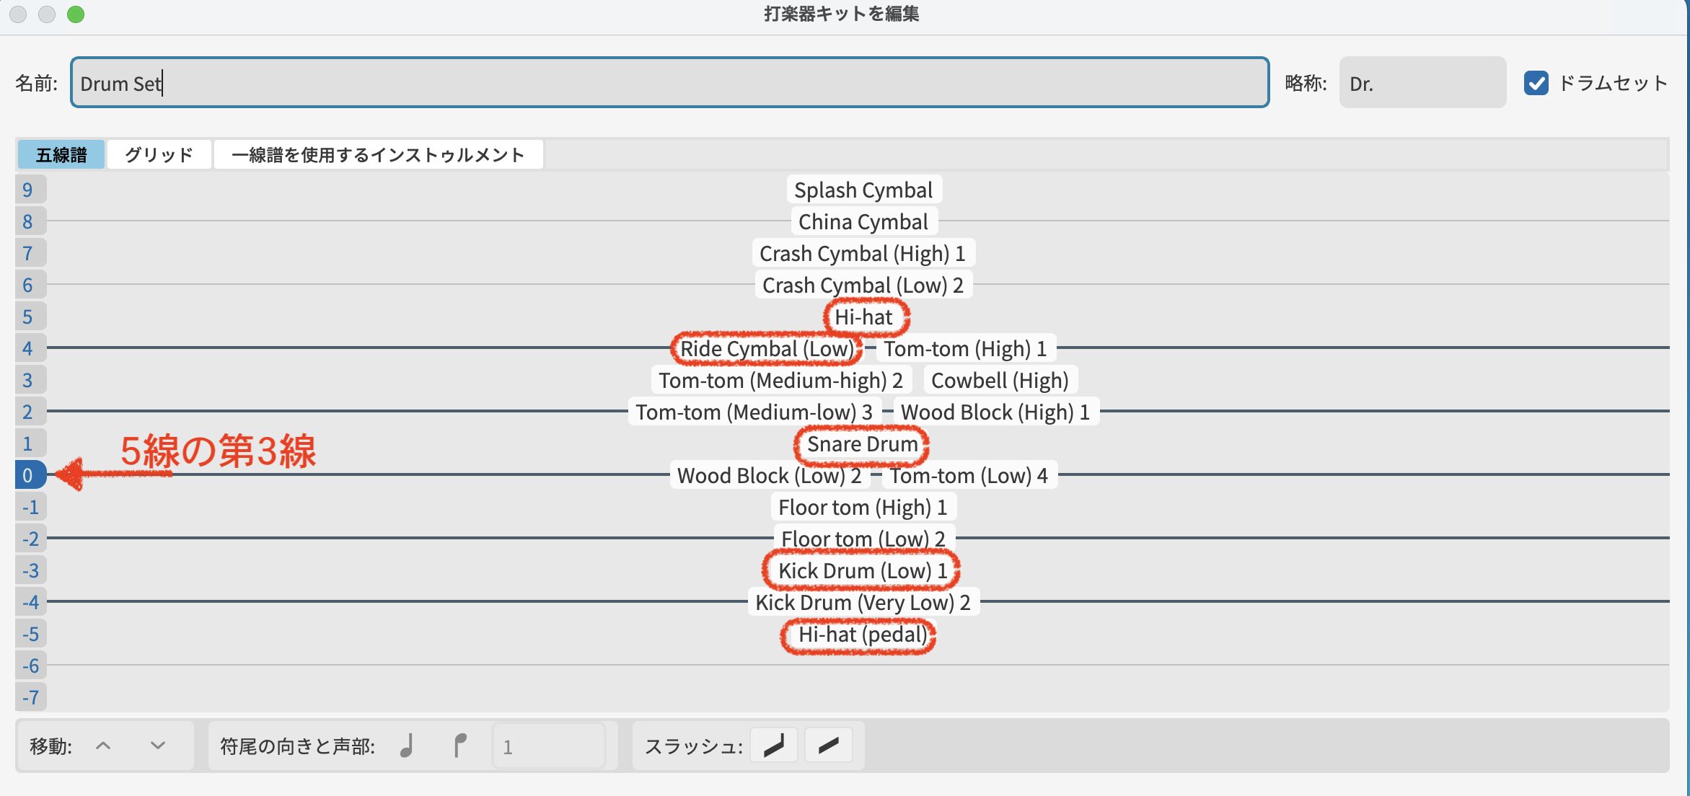
Task: Click the abbreviation field containing Dr.
Action: pyautogui.click(x=1422, y=83)
